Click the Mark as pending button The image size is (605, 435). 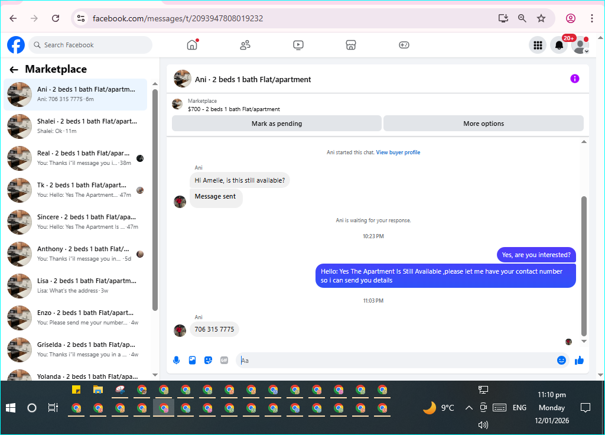click(277, 124)
